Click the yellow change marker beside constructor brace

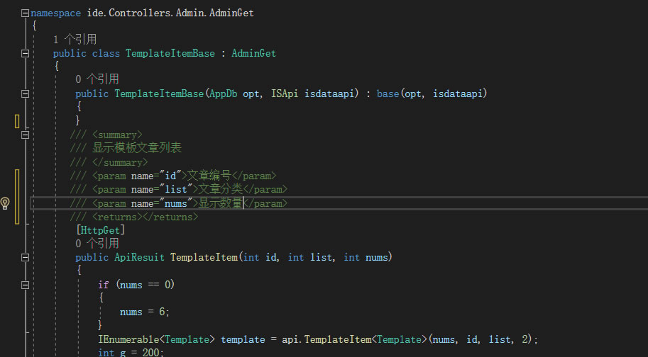coord(17,121)
